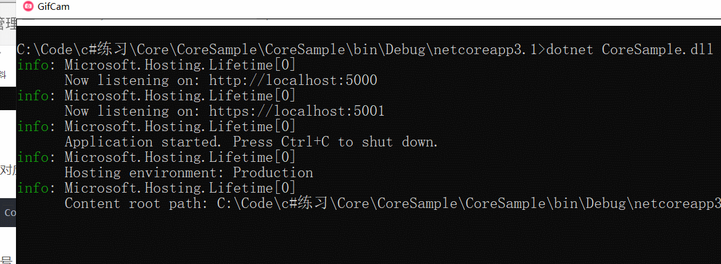Click the "Hosting environment: Production" line
Viewport: 721px width, 264px height.
coord(189,173)
